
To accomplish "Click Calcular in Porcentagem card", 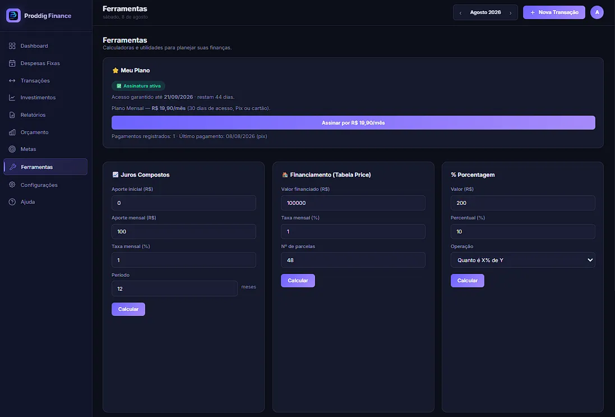I will (467, 281).
